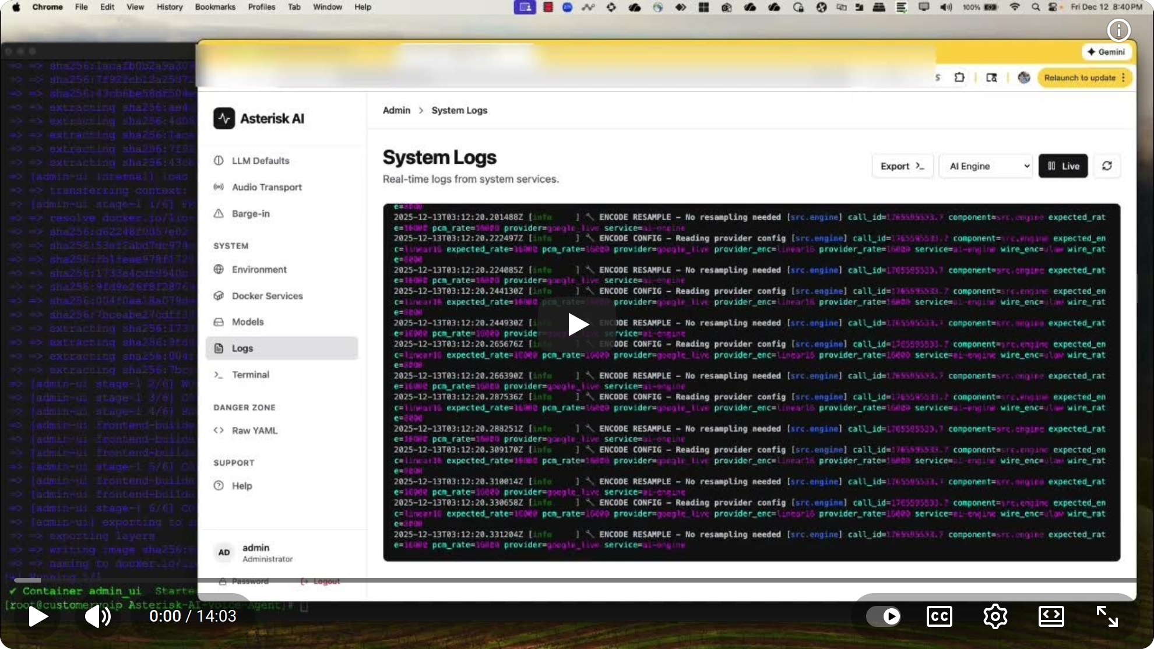
Task: Click the bottom-left play button
Action: coord(38,616)
